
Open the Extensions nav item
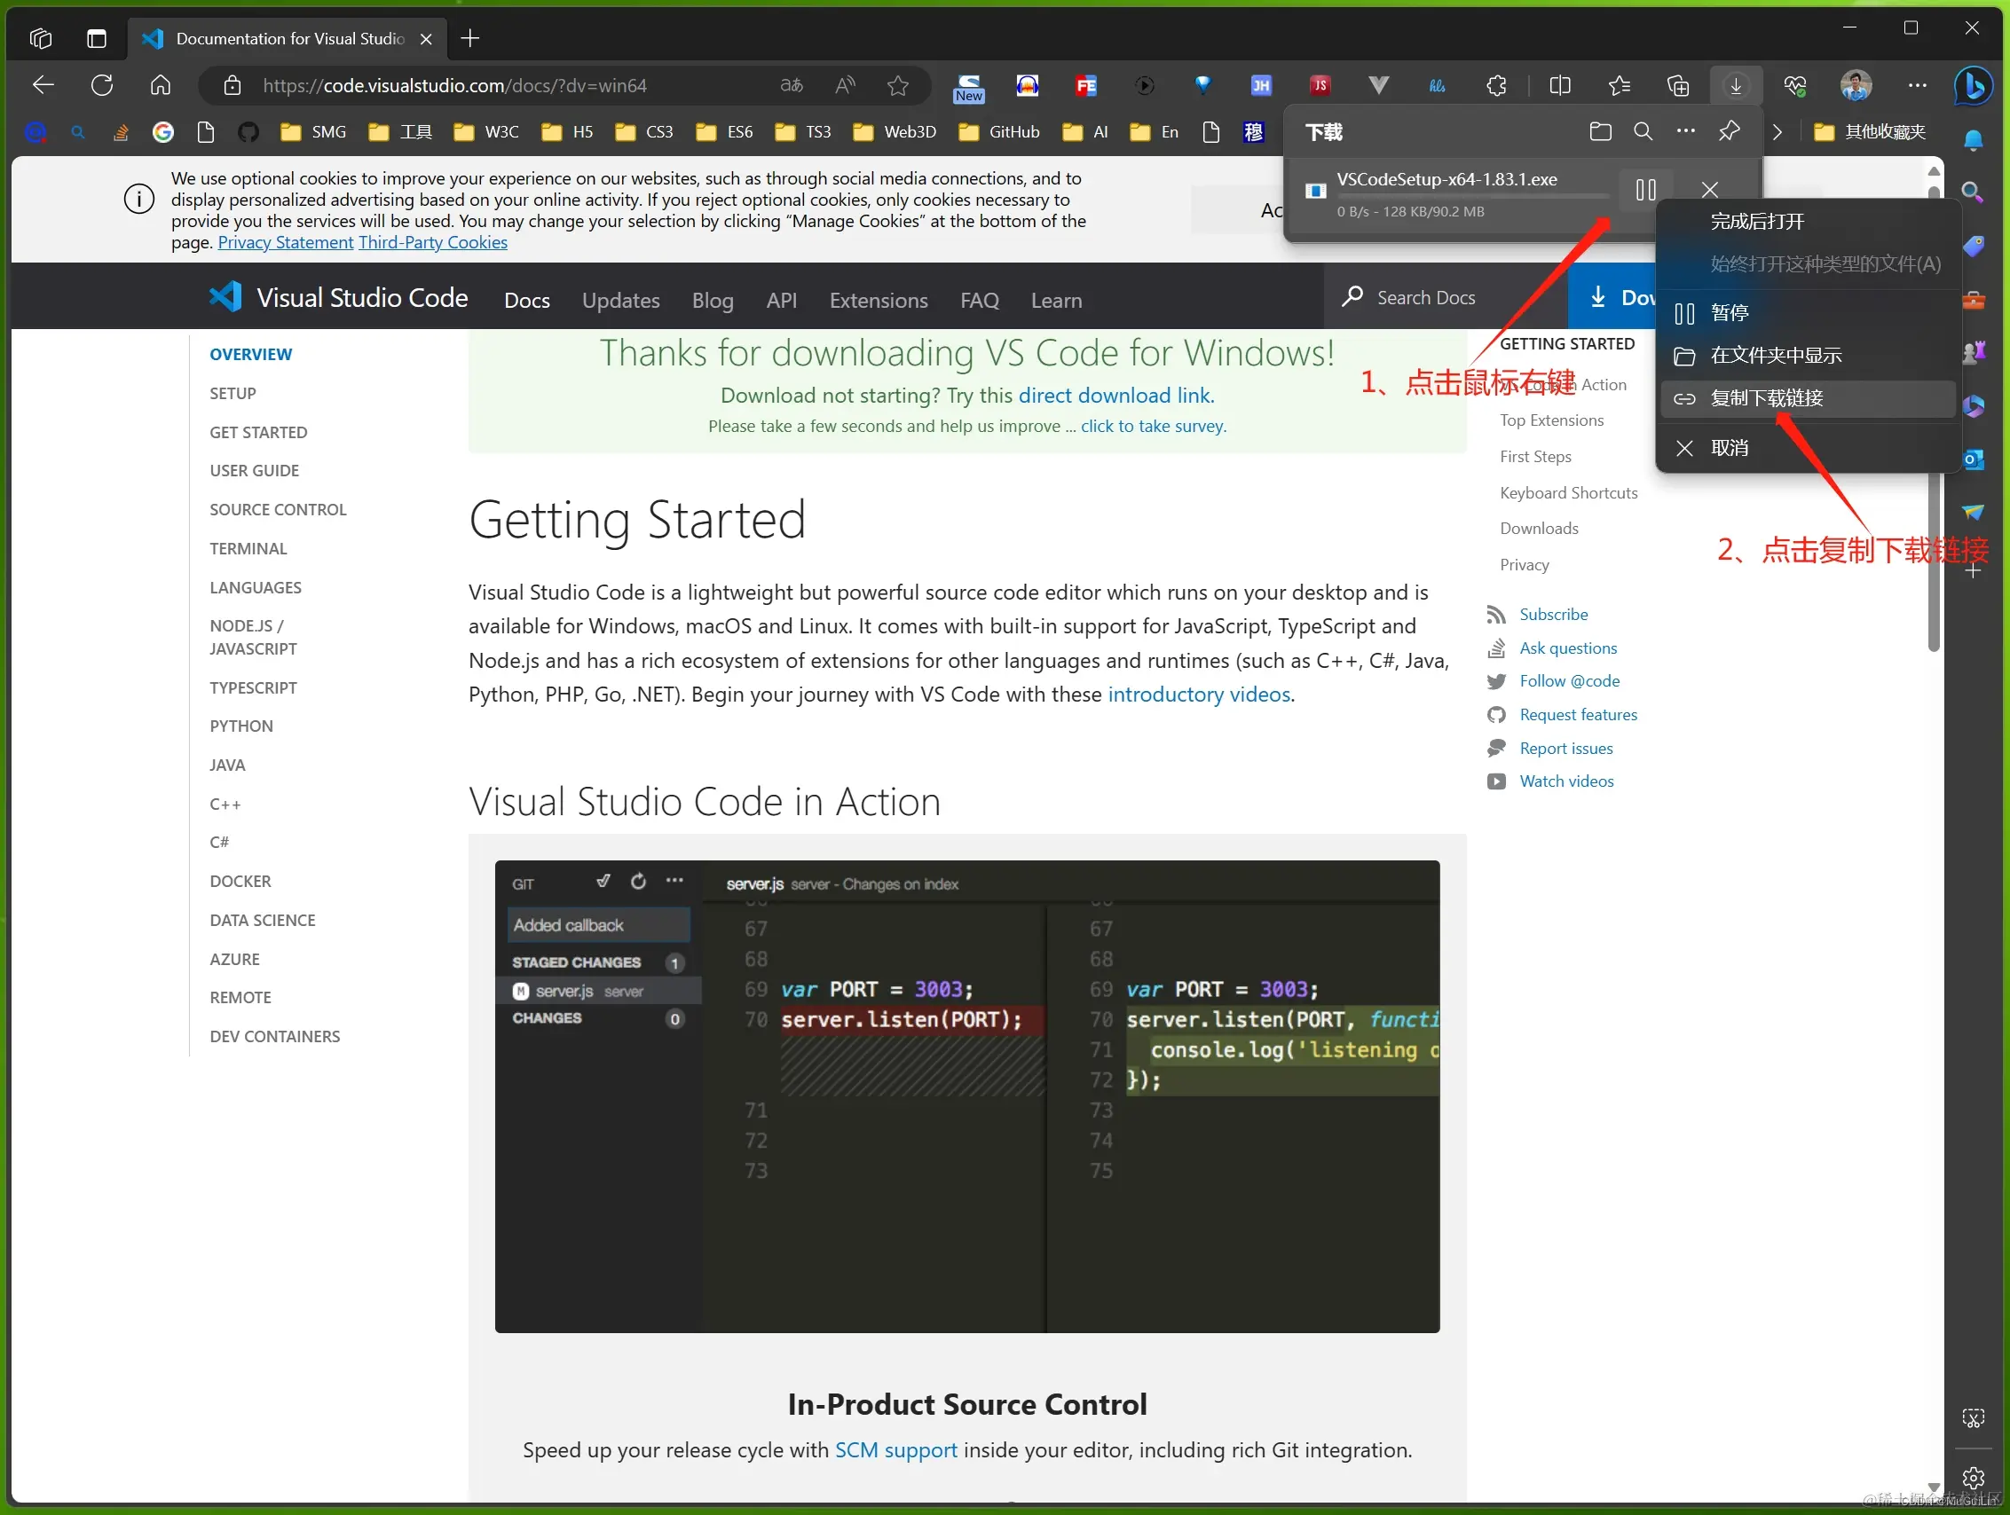coord(878,300)
